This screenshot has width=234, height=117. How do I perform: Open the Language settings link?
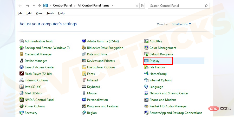coord(156,87)
